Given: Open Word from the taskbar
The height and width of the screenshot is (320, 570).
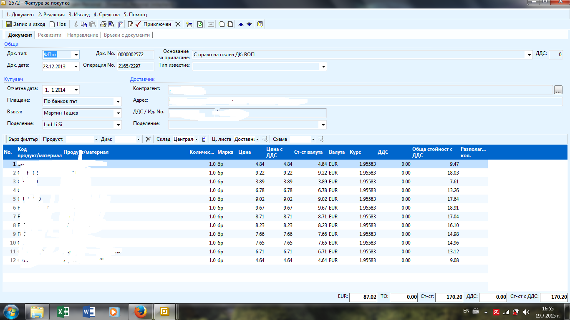Looking at the screenshot, I should 89,311.
